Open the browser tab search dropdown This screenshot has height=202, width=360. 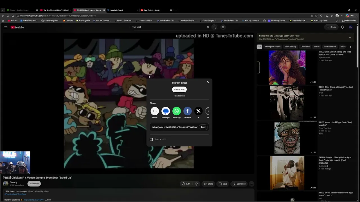(3, 10)
